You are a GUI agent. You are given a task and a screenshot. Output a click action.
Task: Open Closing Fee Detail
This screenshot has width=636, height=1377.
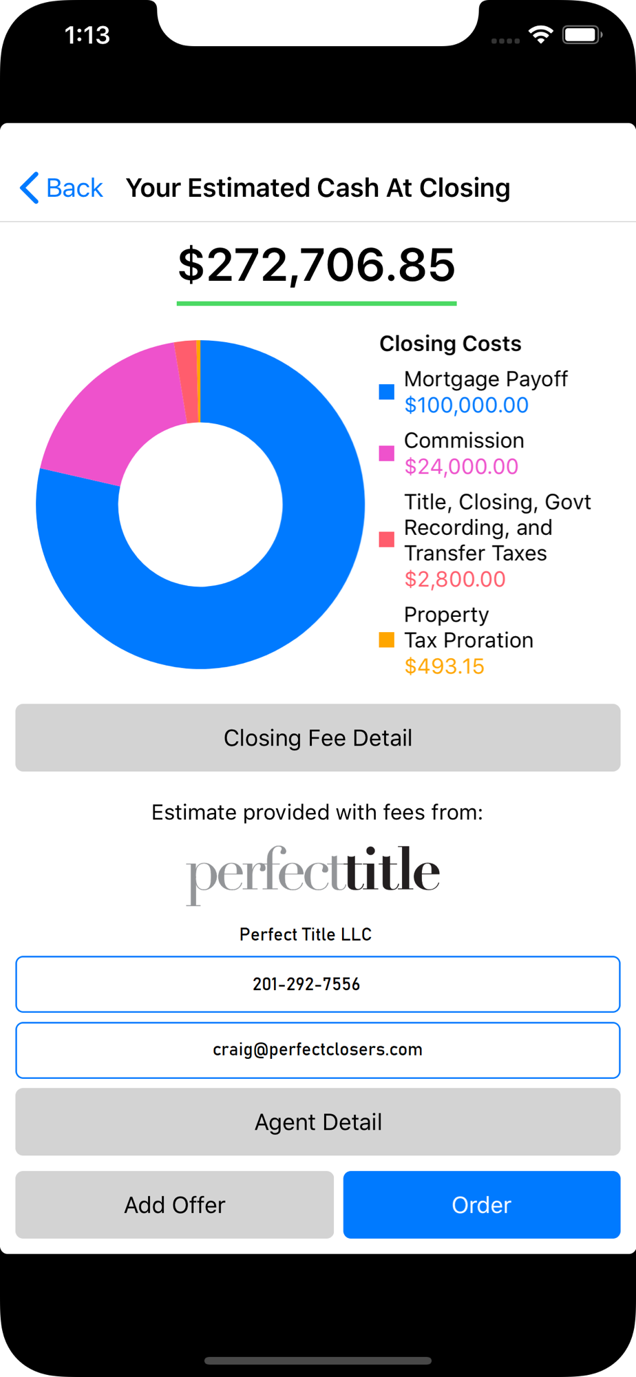pyautogui.click(x=318, y=737)
